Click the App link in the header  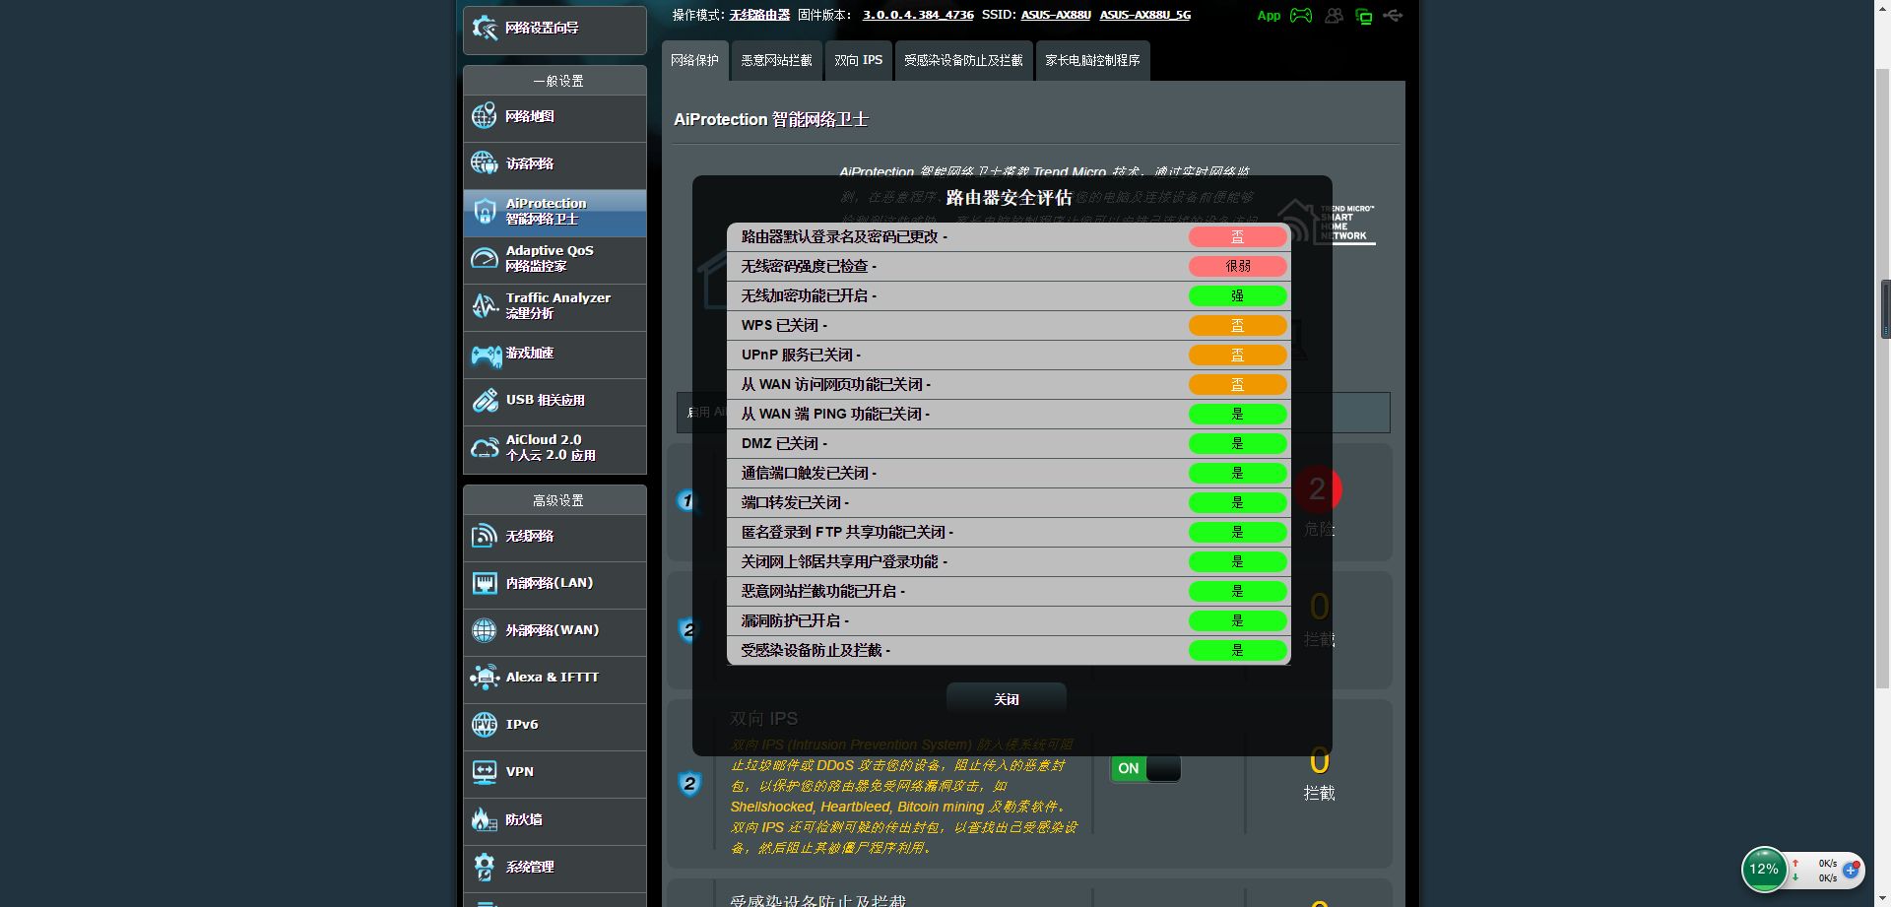point(1269,16)
